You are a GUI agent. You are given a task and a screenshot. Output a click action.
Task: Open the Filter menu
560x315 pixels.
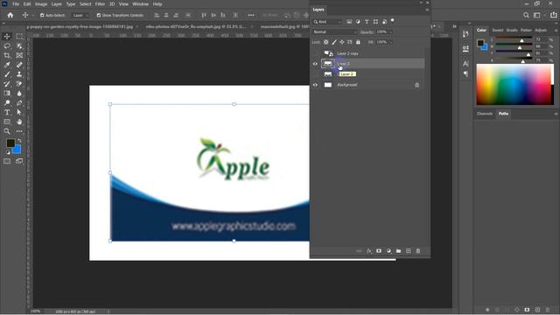coord(100,3)
